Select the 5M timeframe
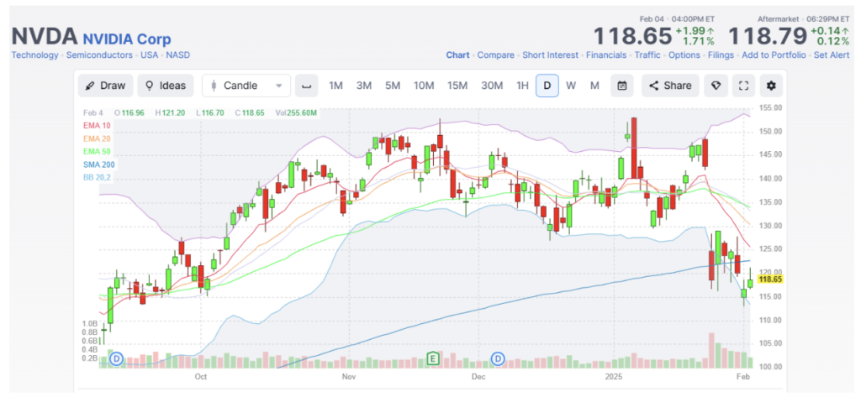861x397 pixels. coord(392,86)
